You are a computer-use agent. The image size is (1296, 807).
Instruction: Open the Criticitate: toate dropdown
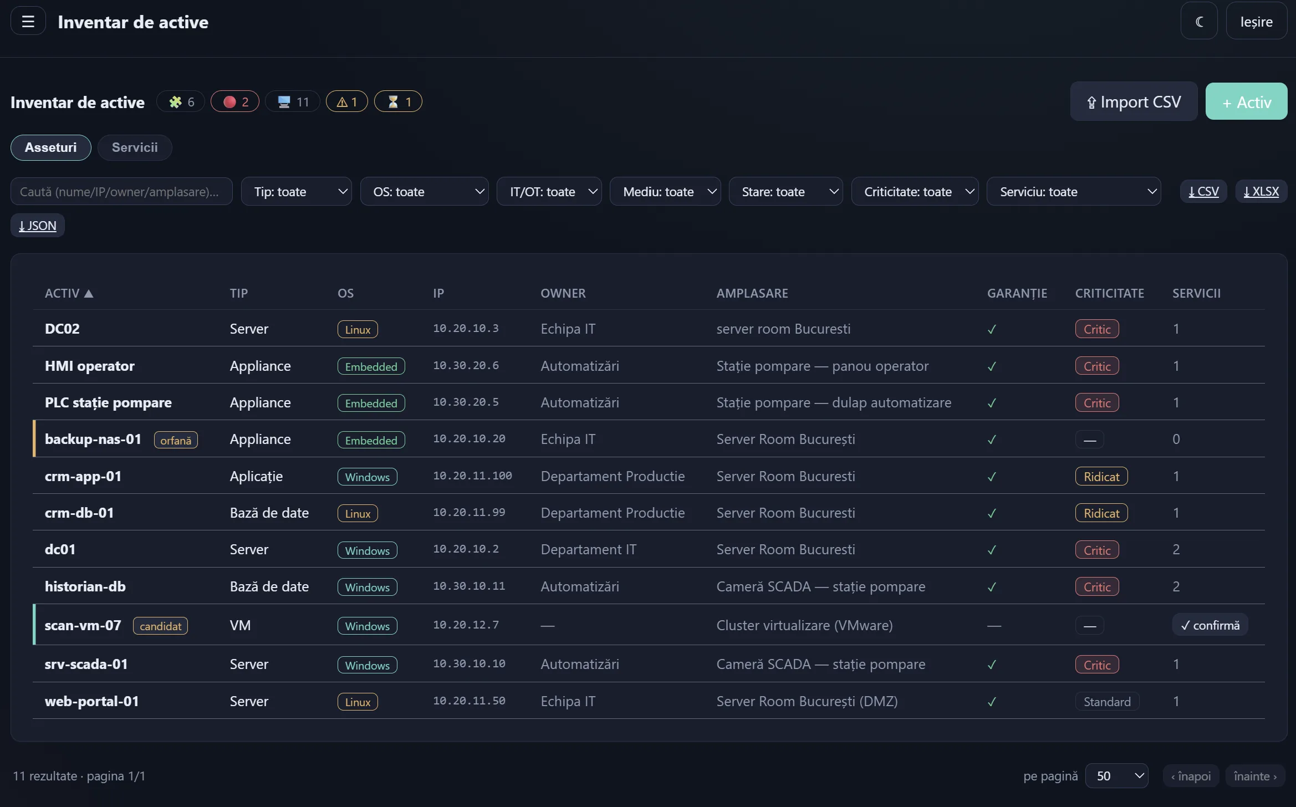click(x=915, y=191)
